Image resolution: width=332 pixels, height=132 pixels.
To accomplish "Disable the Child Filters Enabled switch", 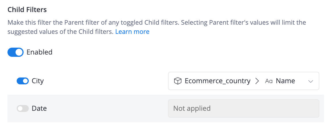I will (x=16, y=52).
